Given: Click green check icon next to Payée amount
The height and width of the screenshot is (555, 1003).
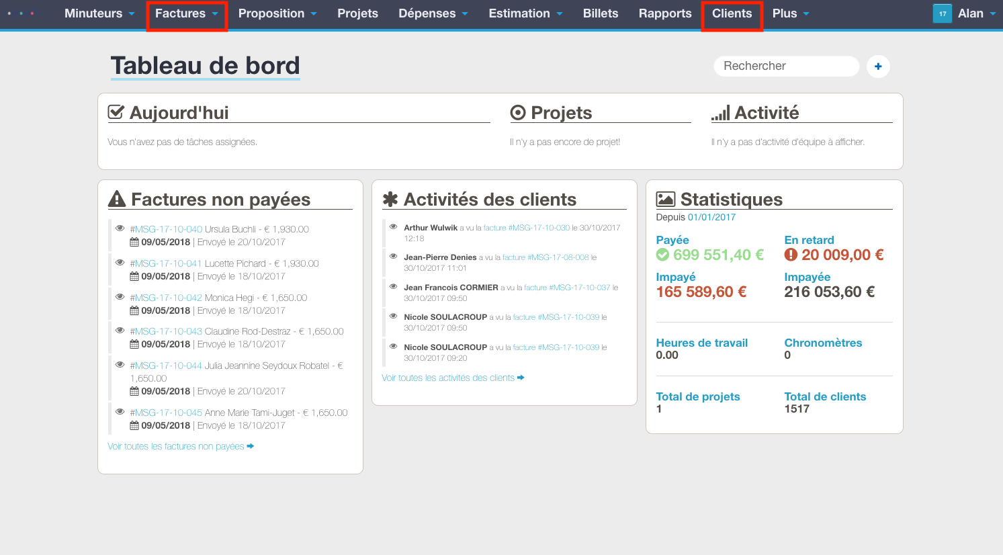Looking at the screenshot, I should [662, 255].
